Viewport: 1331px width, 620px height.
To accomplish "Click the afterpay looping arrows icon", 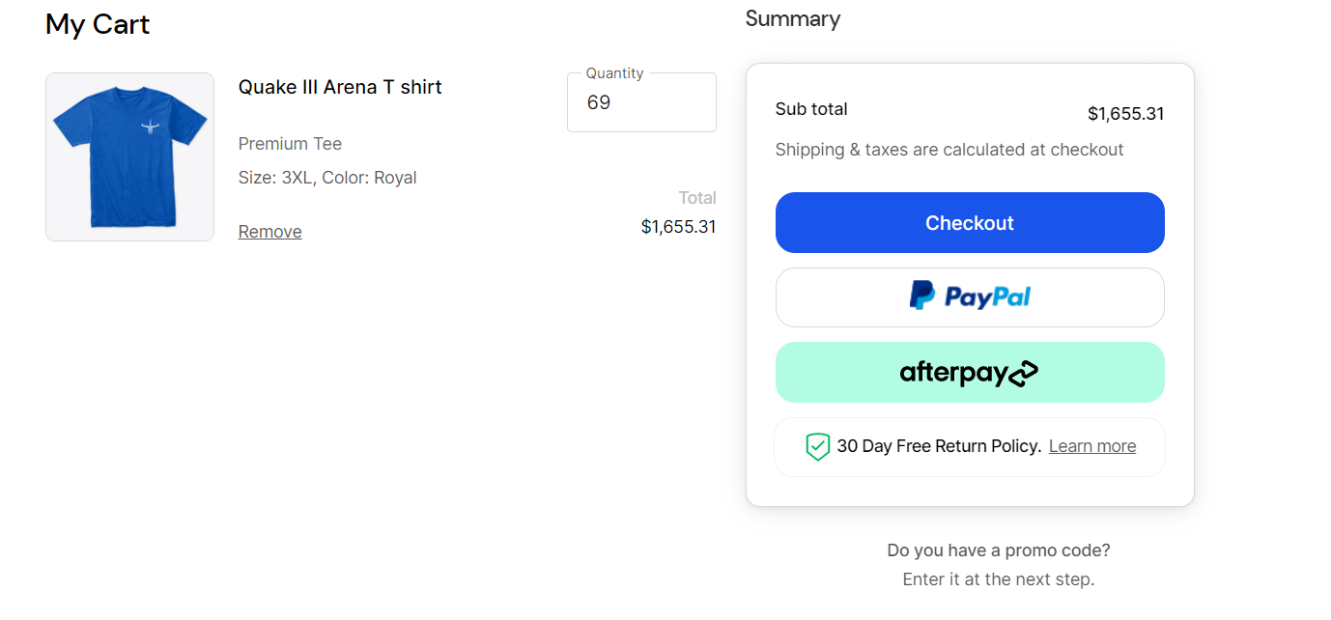I will coord(1023,374).
